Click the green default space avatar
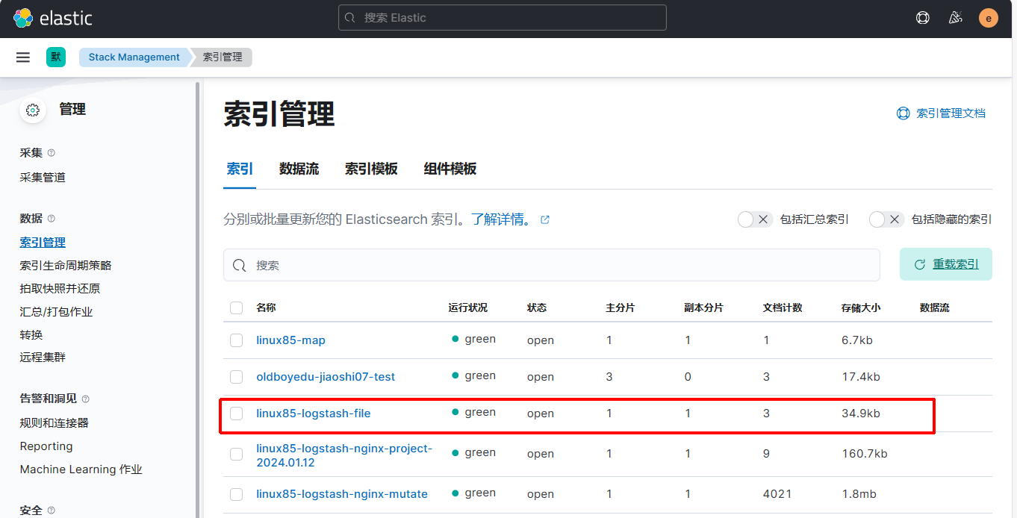The image size is (1017, 518). click(x=55, y=57)
